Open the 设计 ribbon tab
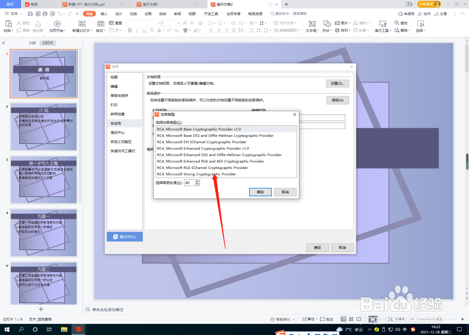 [x=119, y=14]
